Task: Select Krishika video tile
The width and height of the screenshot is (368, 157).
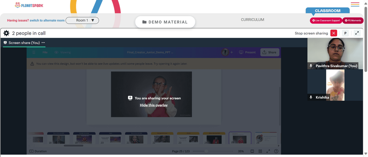Action: (x=335, y=85)
